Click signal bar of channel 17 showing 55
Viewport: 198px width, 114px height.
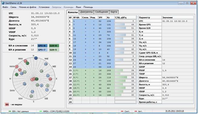125,77
